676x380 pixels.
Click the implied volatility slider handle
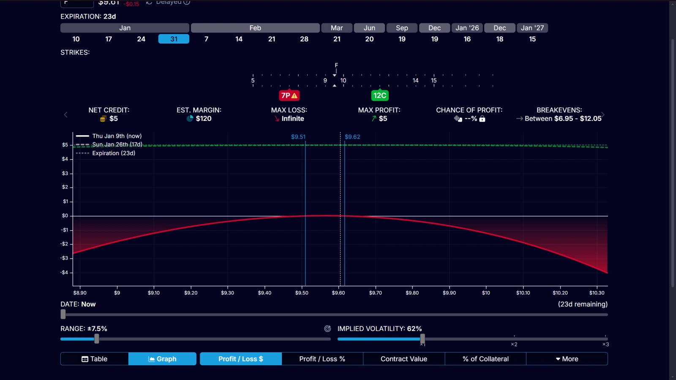click(422, 339)
